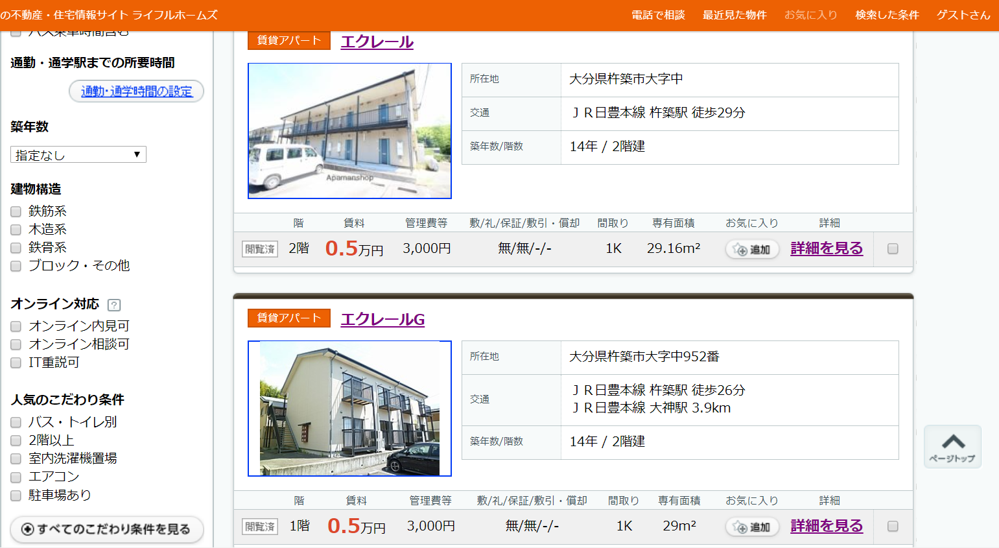This screenshot has width=999, height=548.
Task: Open すべてのこだわり条件を見る button
Action: tap(107, 529)
